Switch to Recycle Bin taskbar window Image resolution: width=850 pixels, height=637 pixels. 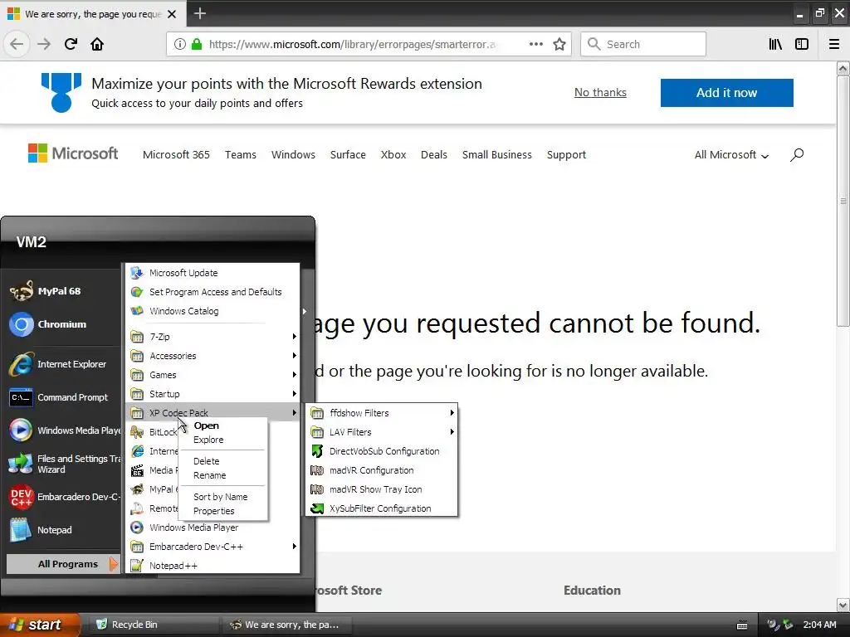point(154,625)
